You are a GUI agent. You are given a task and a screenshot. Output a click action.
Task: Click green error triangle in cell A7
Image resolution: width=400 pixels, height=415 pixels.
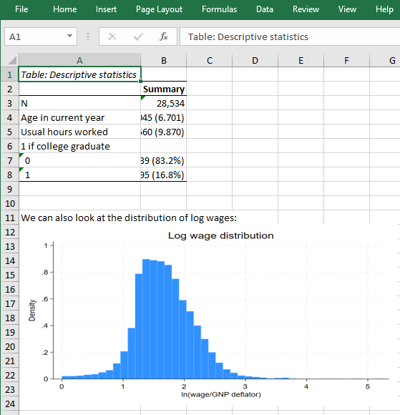click(21, 155)
